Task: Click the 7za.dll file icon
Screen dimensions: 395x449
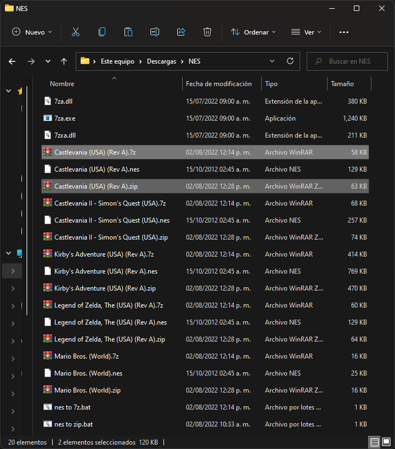Action: click(48, 101)
